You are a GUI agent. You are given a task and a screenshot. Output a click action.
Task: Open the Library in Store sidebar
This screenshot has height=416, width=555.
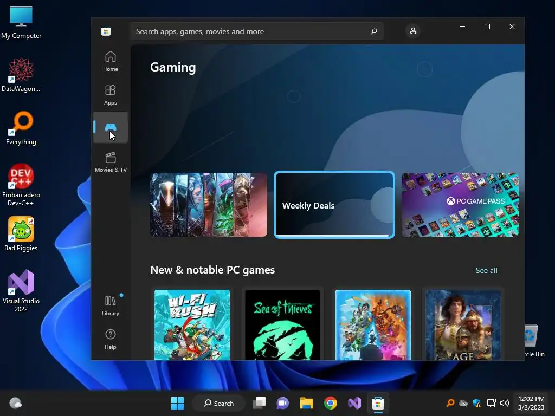click(111, 305)
